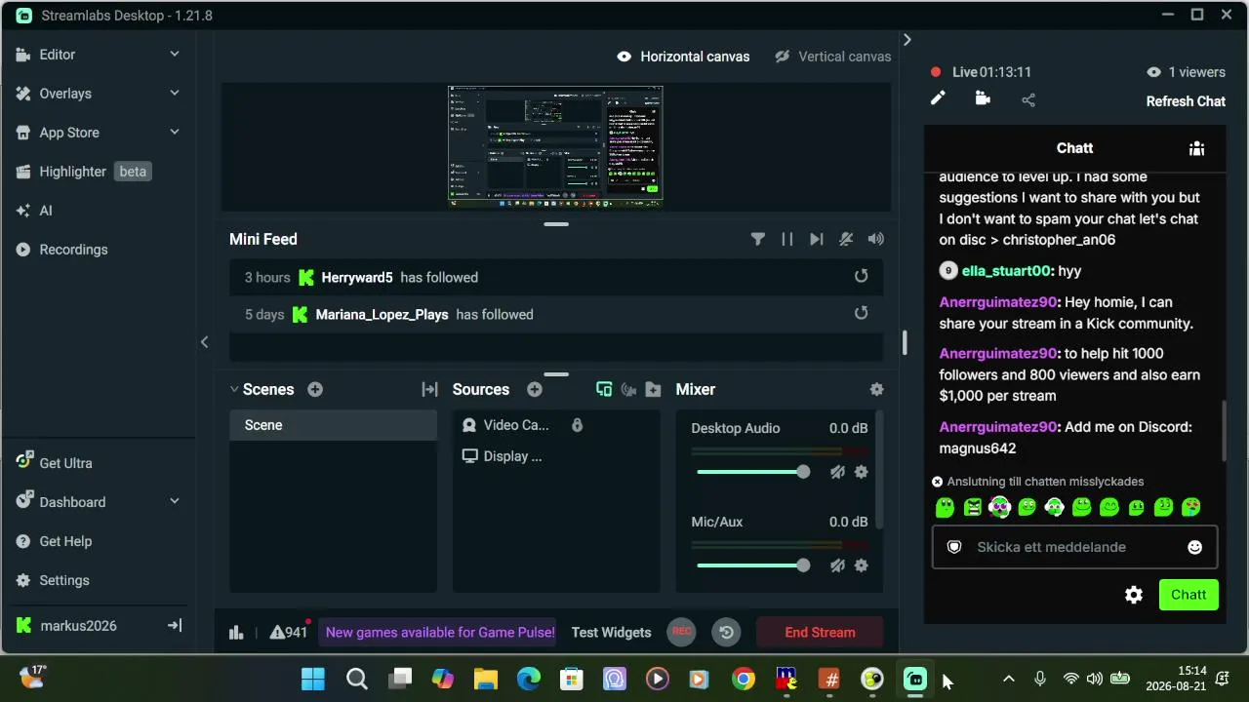Open the warning notifications showing 941
This screenshot has height=702, width=1249.
289,632
